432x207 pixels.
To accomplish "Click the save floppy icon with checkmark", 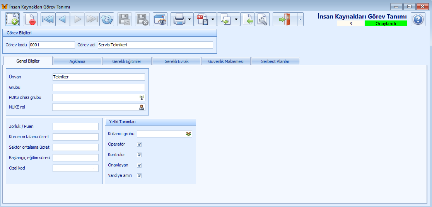I will (x=125, y=19).
